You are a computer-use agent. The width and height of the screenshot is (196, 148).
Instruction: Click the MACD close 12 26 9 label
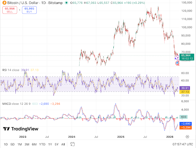click(16, 104)
